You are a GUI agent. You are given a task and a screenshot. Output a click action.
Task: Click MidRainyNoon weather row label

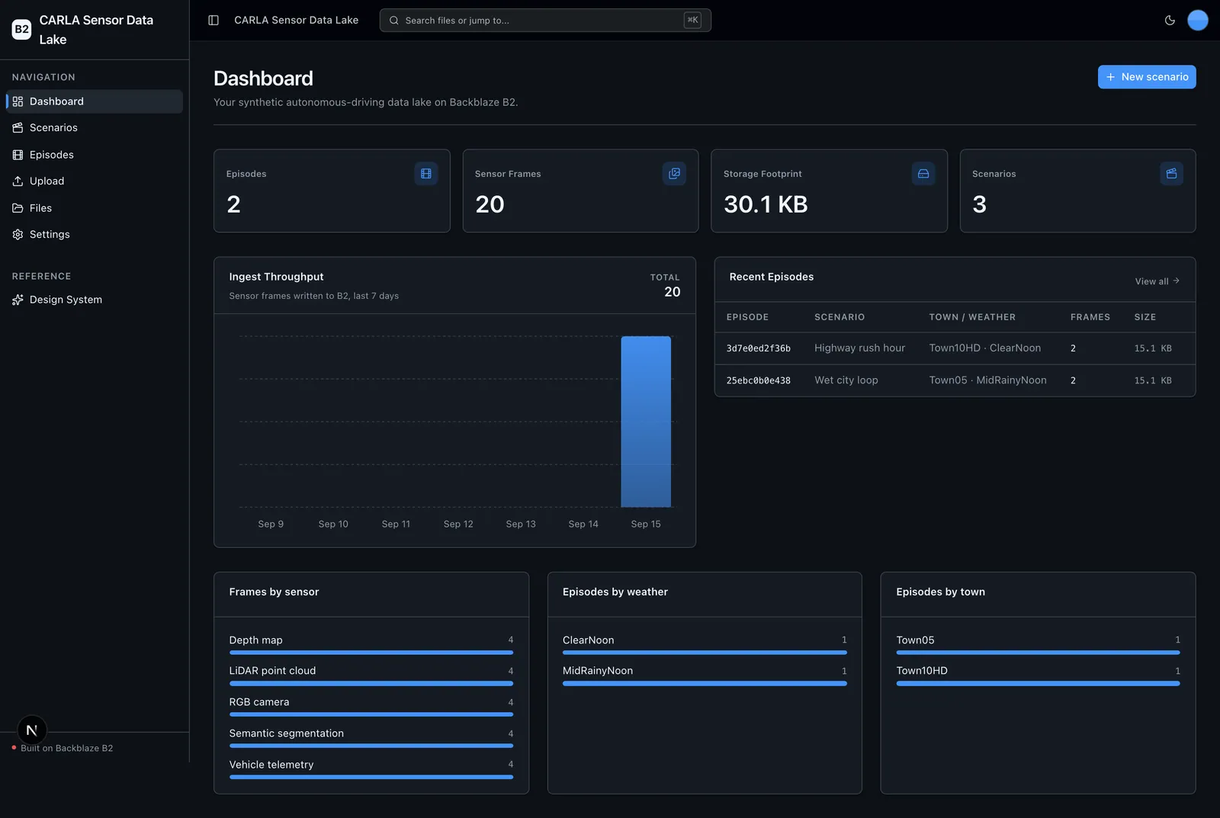pos(598,671)
